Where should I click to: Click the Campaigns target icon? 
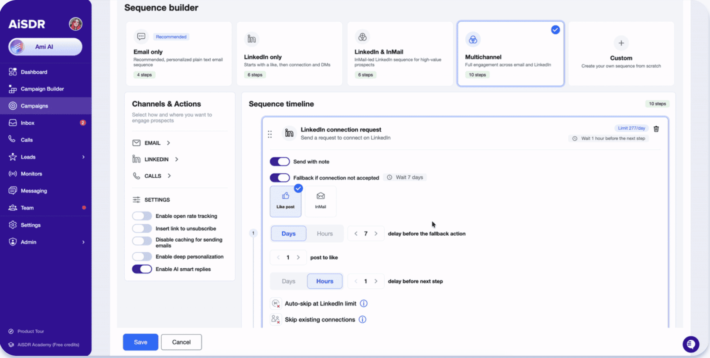point(13,106)
